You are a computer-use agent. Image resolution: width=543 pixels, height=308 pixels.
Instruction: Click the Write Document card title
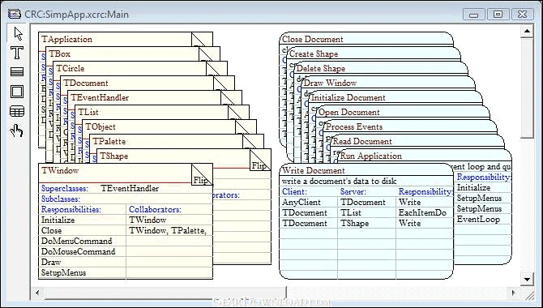pos(314,170)
